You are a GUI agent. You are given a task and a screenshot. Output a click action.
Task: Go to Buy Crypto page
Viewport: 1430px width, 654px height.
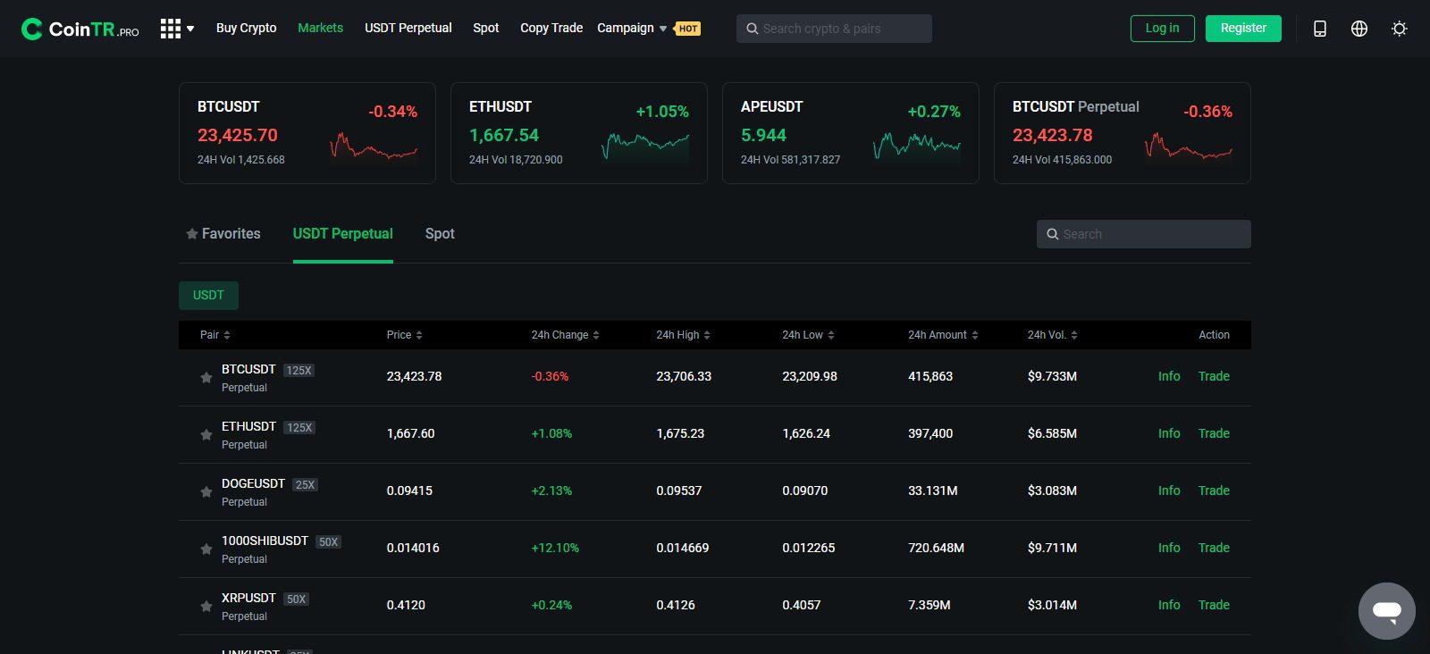247,28
